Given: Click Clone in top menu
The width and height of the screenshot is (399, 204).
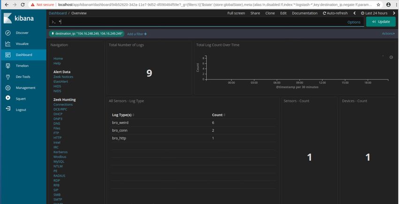Looking at the screenshot, I should click(x=270, y=13).
